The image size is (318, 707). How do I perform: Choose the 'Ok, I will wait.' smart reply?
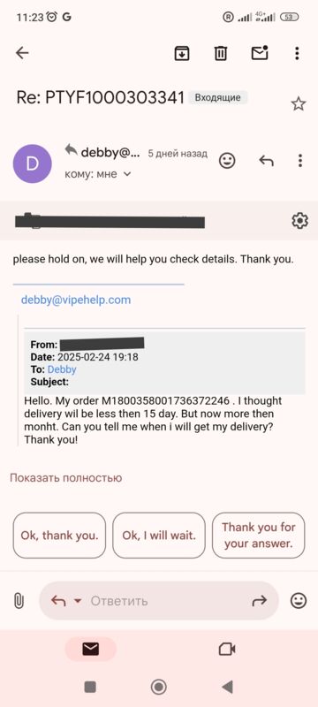(x=159, y=536)
